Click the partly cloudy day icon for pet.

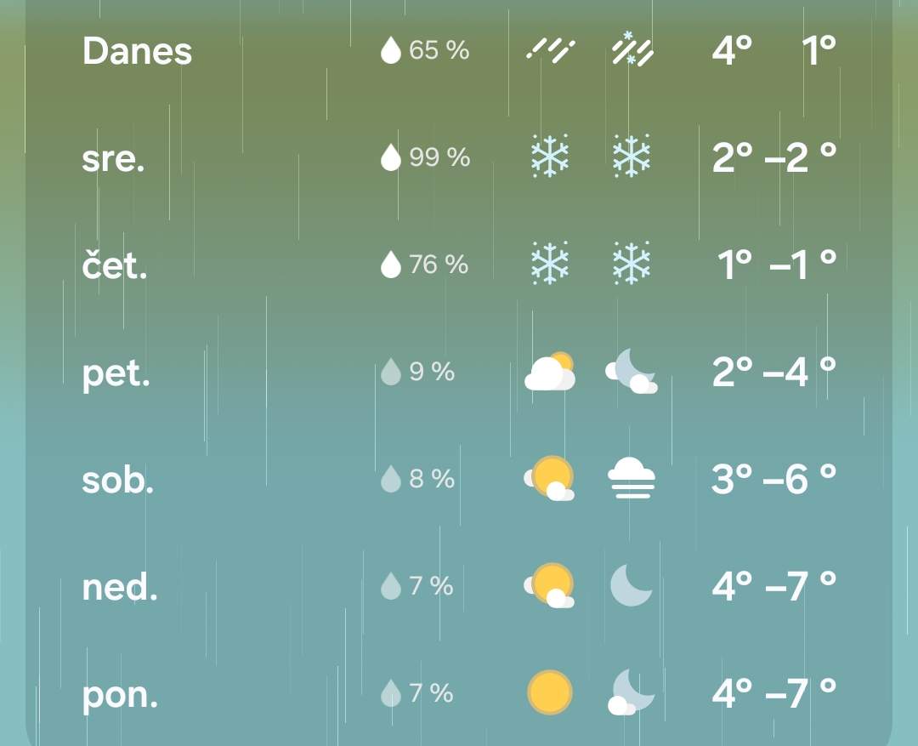550,372
